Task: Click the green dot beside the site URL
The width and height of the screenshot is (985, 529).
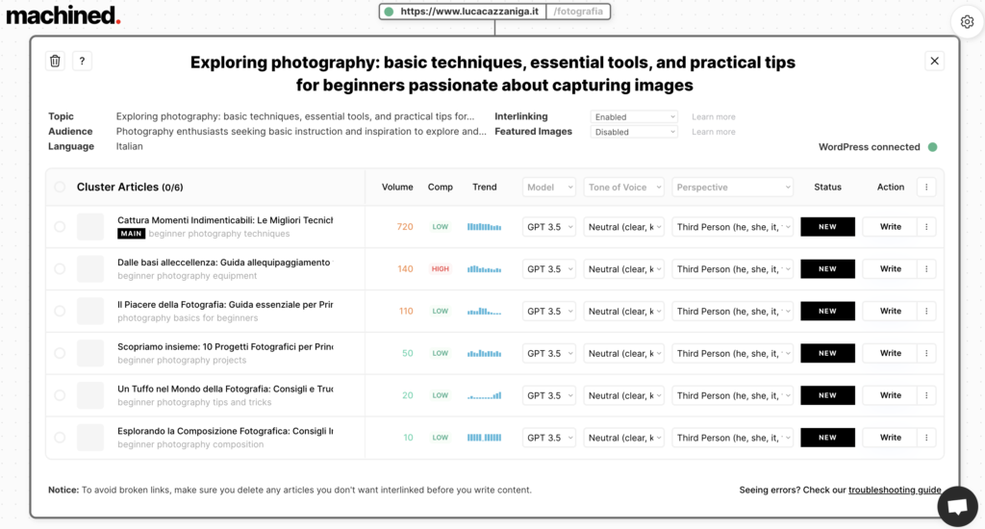Action: (389, 12)
